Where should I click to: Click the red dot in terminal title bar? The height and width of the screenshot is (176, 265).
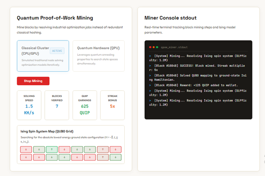pos(150,47)
